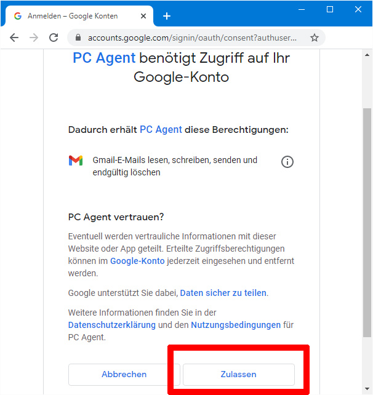This screenshot has width=373, height=395.
Task: Reload the page with the refresh icon
Action: click(x=54, y=38)
